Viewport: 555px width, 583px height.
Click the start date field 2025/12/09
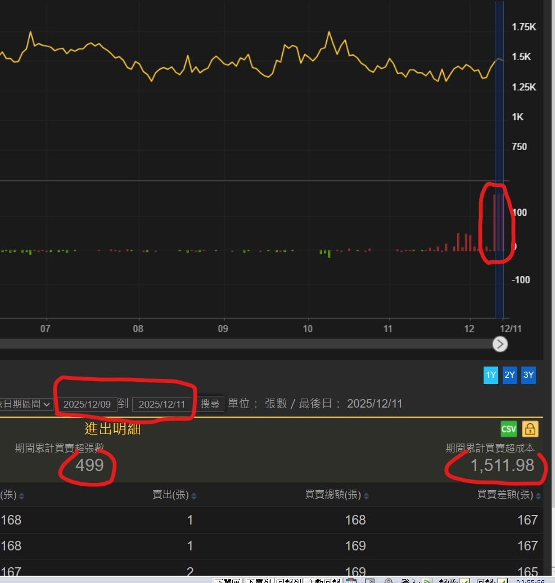[x=87, y=404]
